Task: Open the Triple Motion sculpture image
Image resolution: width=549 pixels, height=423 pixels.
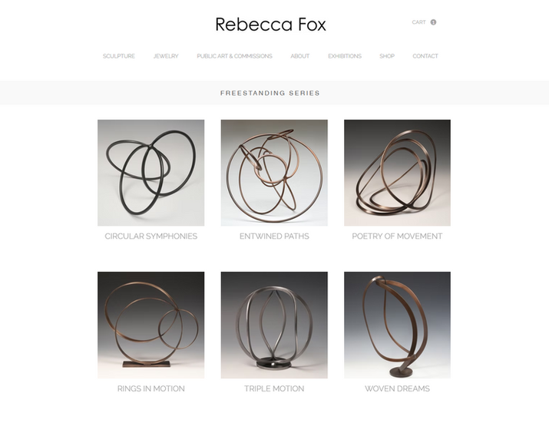Action: pos(274,325)
